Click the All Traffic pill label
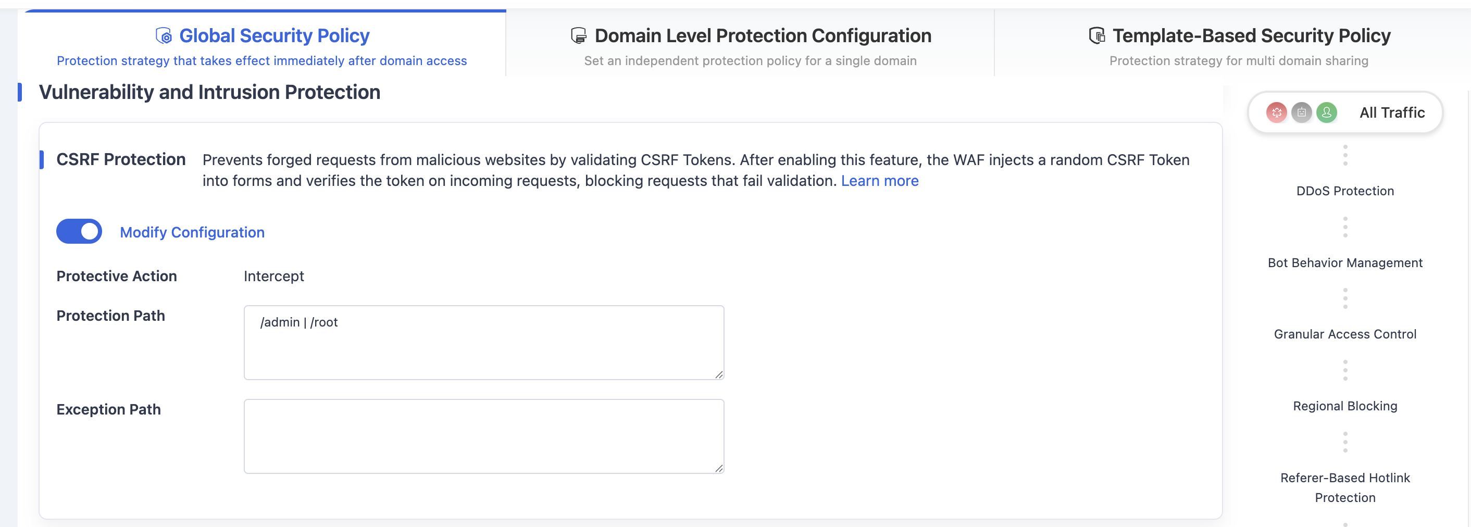 point(1392,112)
